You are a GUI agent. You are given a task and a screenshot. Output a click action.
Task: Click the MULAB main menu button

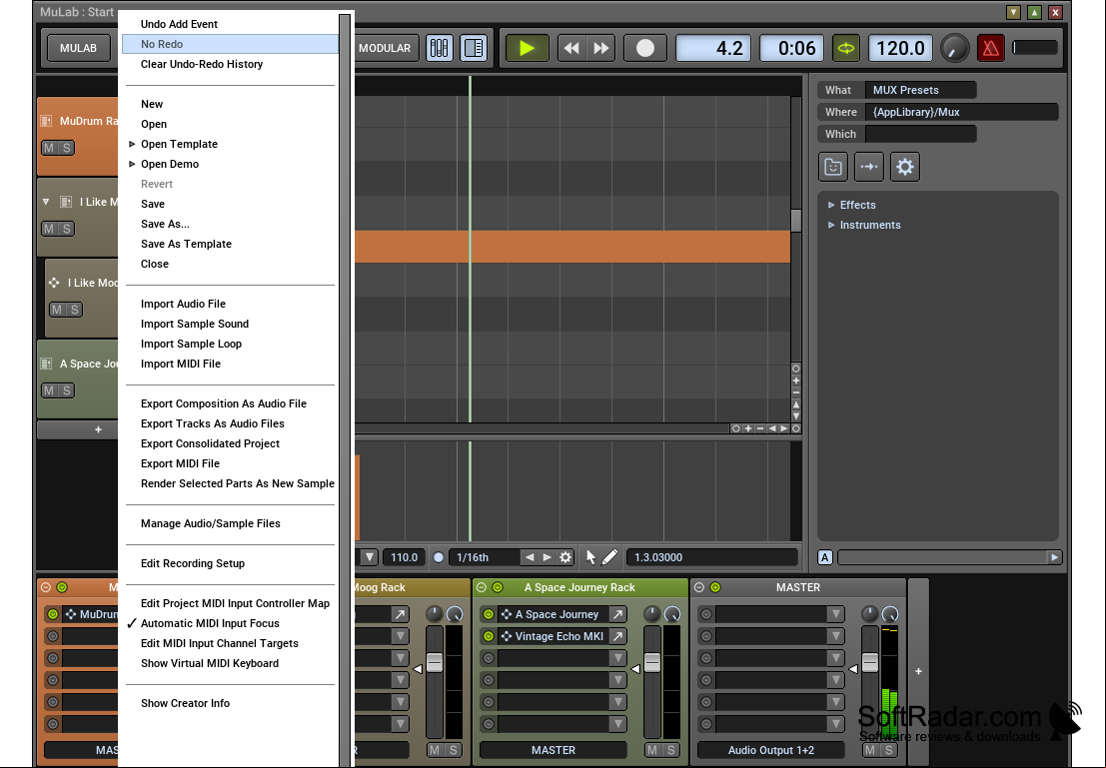click(78, 48)
